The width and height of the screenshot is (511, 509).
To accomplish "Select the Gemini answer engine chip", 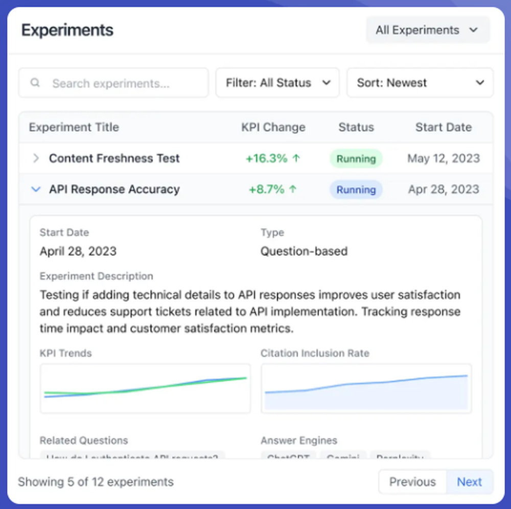I will click(x=342, y=456).
